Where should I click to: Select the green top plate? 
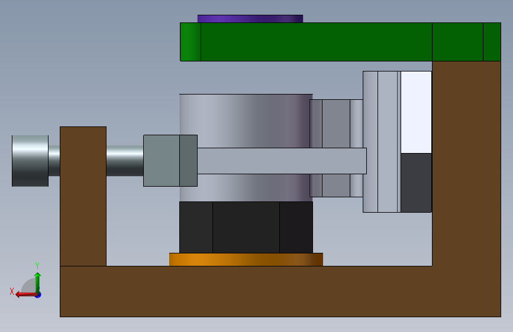pos(340,42)
